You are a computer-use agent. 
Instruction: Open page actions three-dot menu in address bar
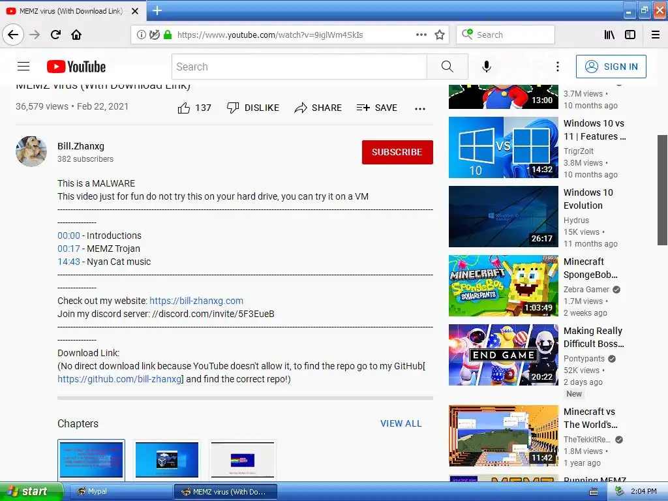(421, 35)
